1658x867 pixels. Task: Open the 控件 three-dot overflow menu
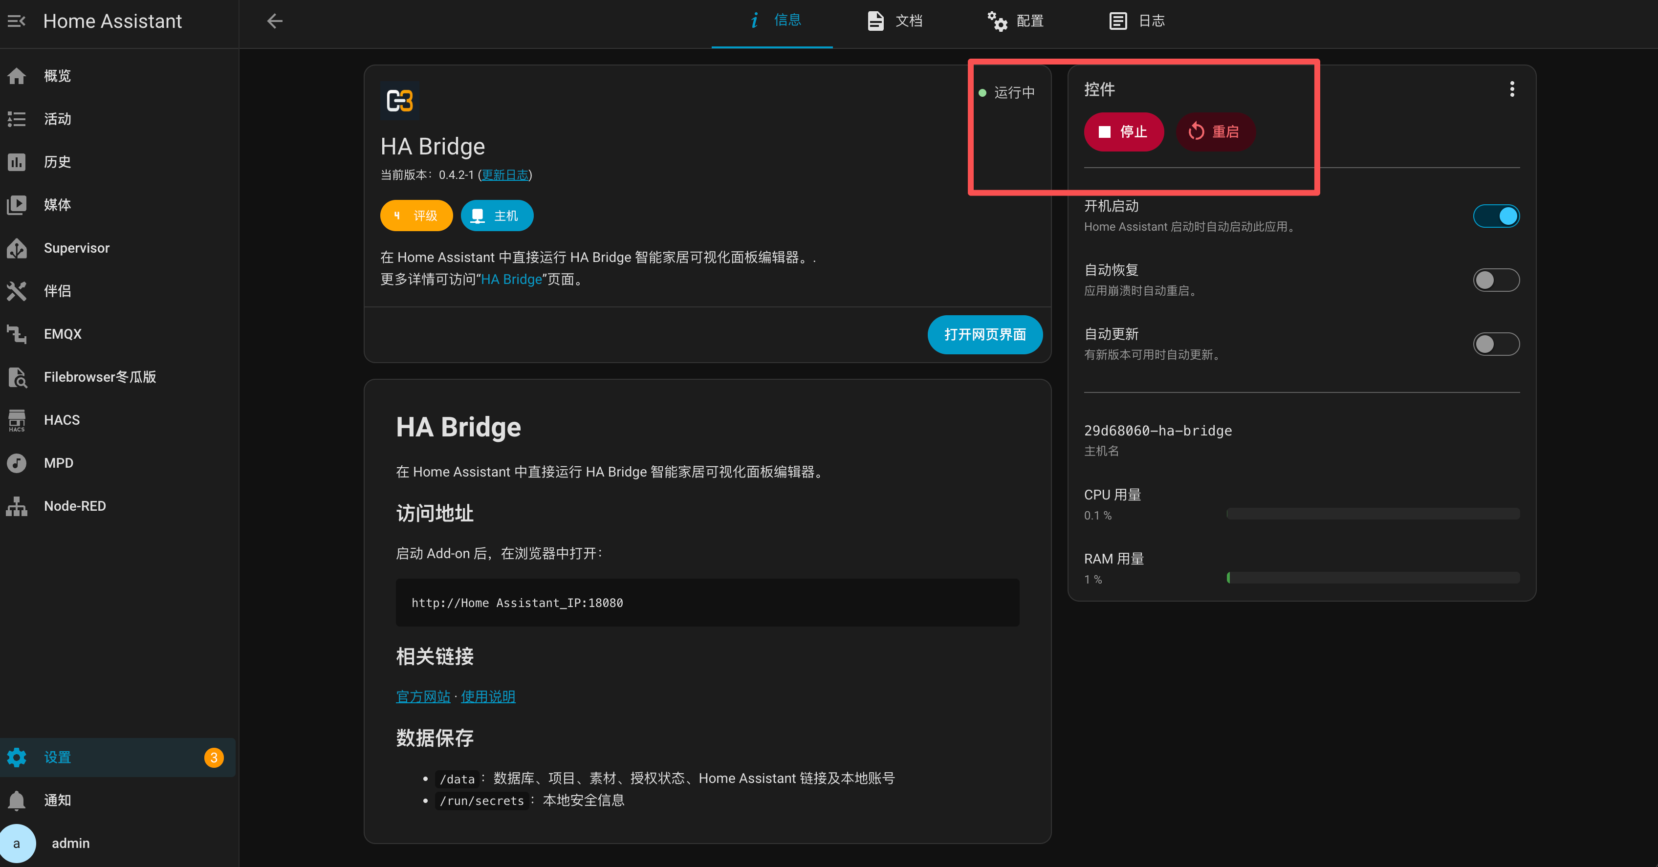[x=1512, y=89]
